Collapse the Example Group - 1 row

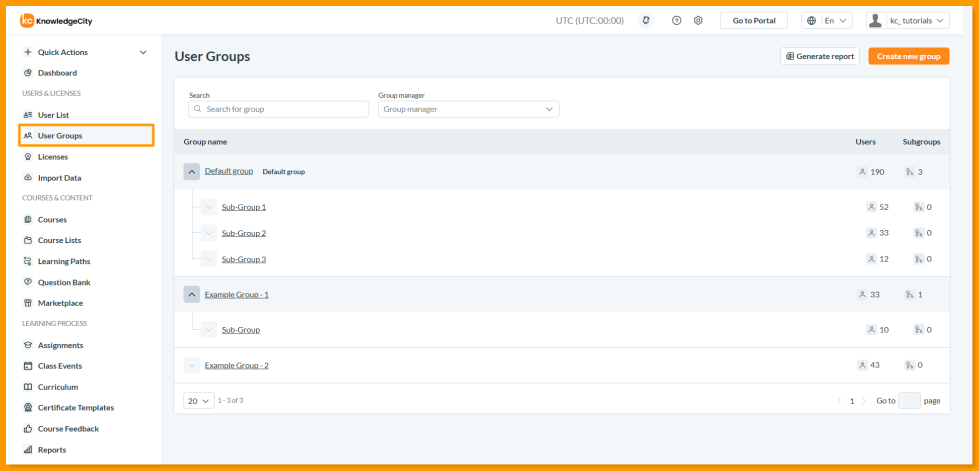click(192, 295)
